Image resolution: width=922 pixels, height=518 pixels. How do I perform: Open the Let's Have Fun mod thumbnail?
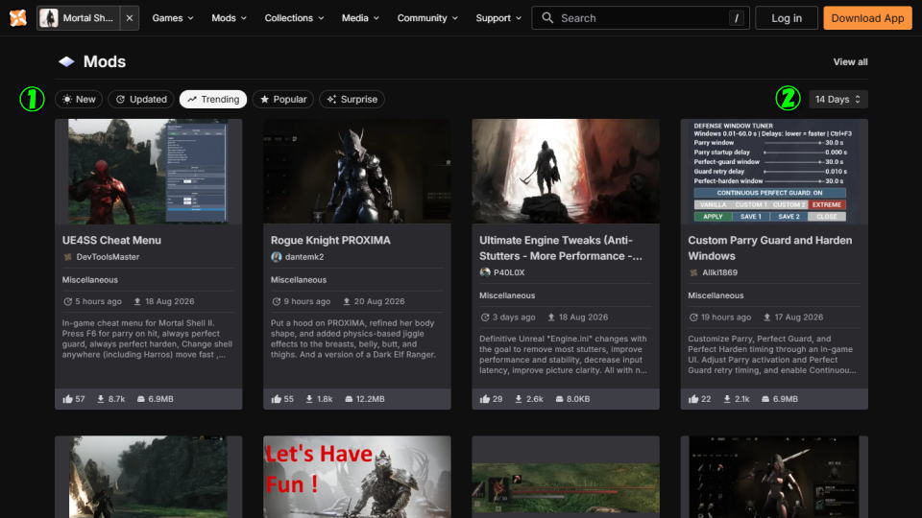point(357,477)
